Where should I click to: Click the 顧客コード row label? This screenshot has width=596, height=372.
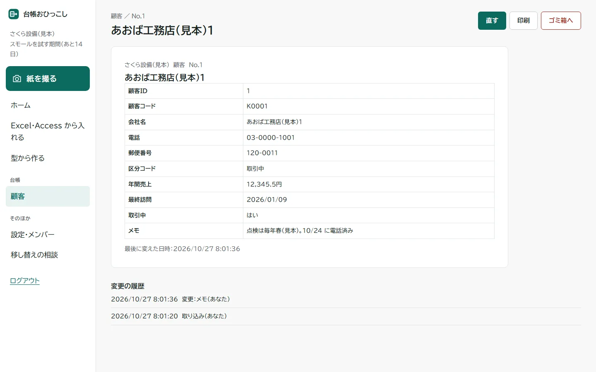pyautogui.click(x=142, y=106)
